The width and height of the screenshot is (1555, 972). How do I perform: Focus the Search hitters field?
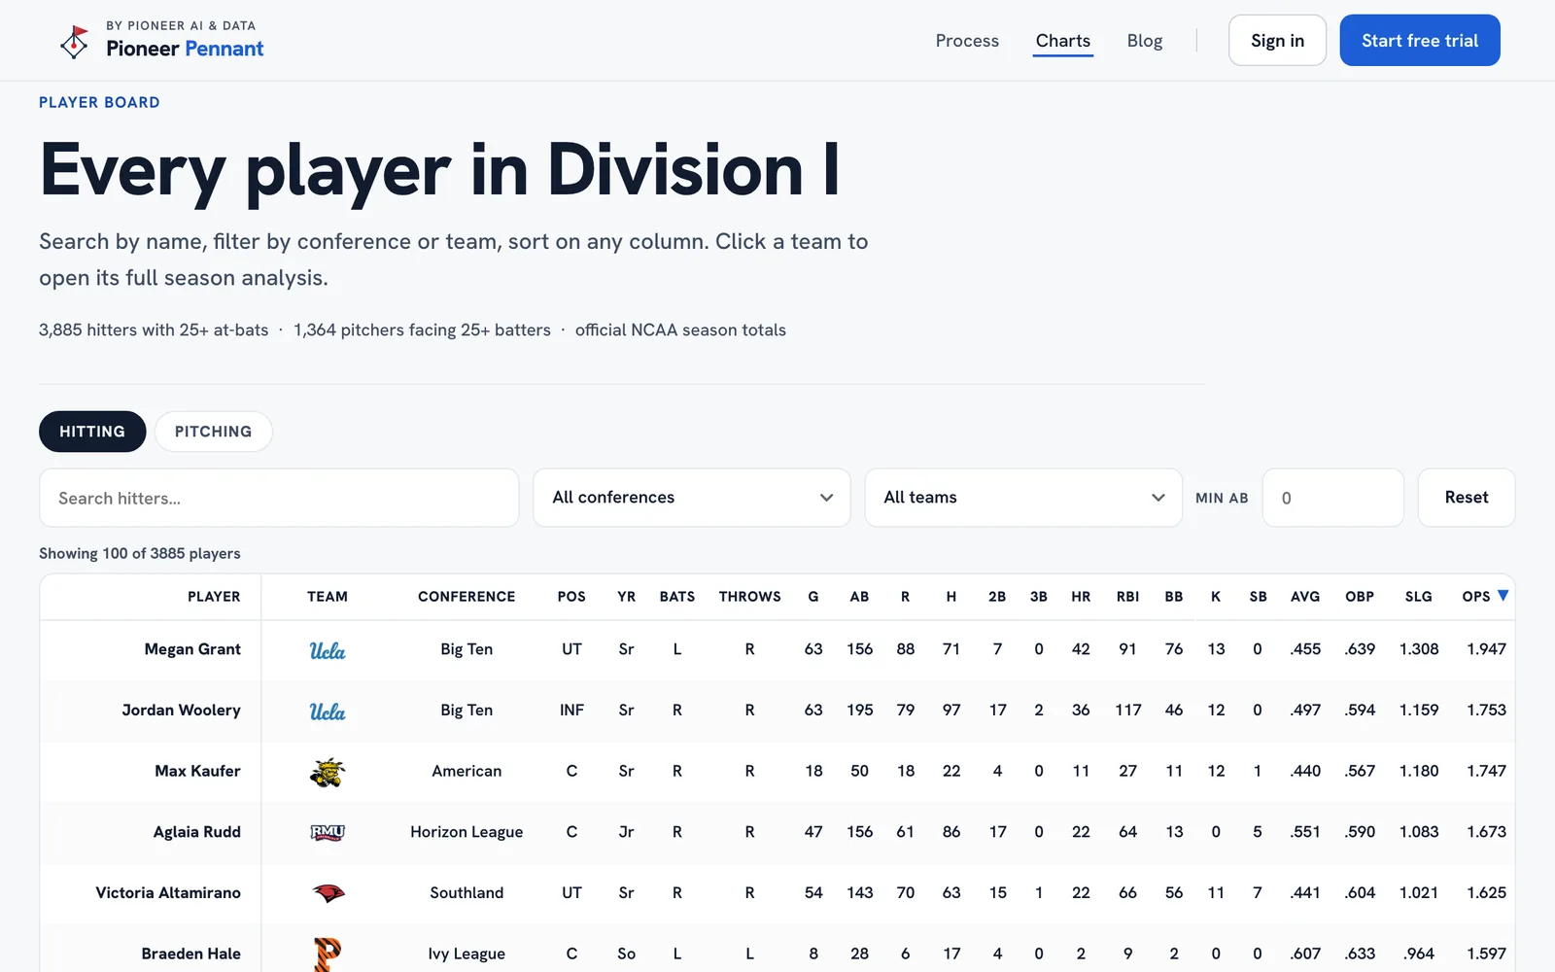click(279, 498)
